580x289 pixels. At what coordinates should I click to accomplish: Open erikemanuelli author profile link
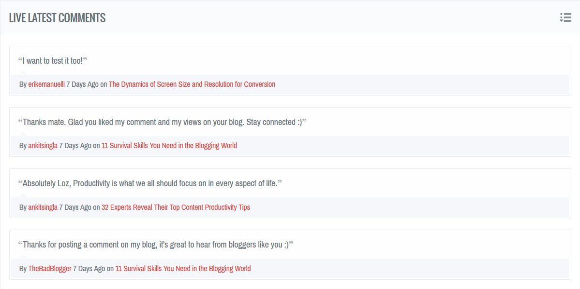46,84
